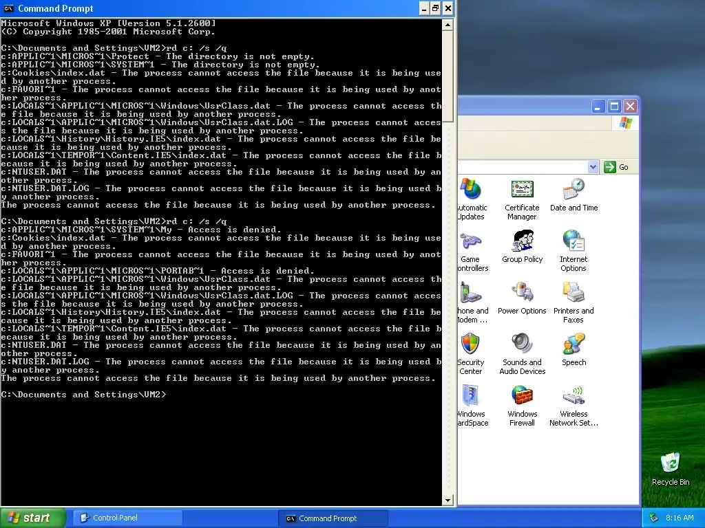Open the Start menu

(33, 518)
